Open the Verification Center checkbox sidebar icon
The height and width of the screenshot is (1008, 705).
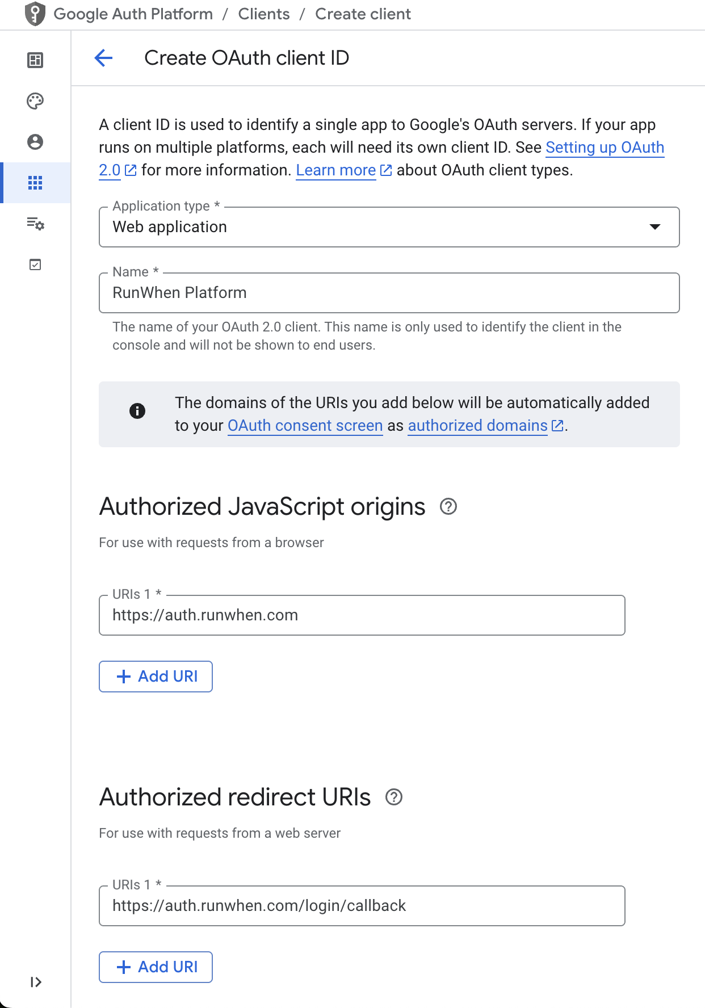pos(35,264)
